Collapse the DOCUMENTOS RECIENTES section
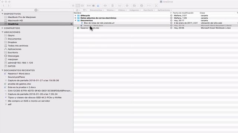Viewport: 238px width, 133px height. tap(3, 70)
